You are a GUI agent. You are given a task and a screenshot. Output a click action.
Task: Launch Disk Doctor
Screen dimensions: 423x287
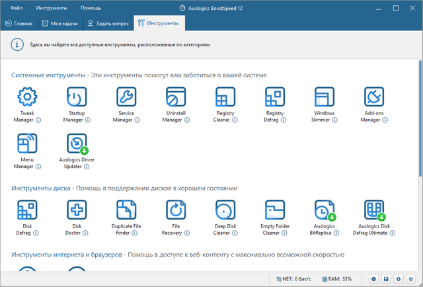(77, 210)
